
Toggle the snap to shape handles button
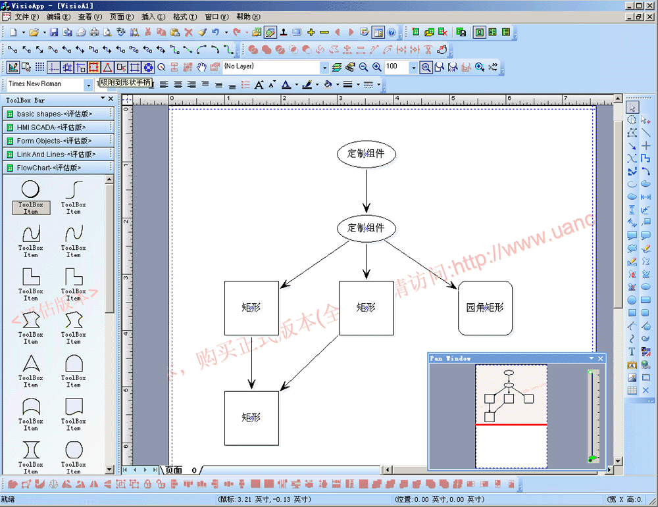click(93, 67)
